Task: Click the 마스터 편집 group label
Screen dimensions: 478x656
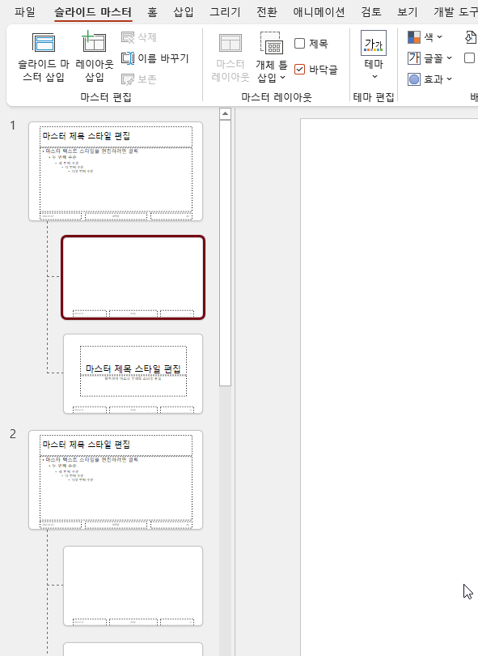Action: [x=106, y=97]
